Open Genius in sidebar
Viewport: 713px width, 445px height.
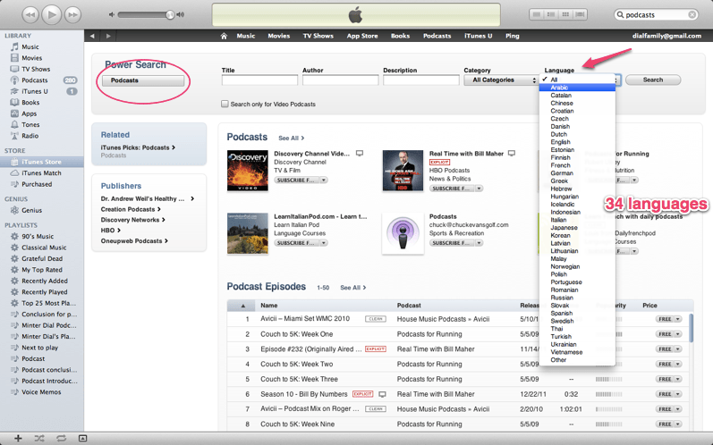(x=32, y=210)
